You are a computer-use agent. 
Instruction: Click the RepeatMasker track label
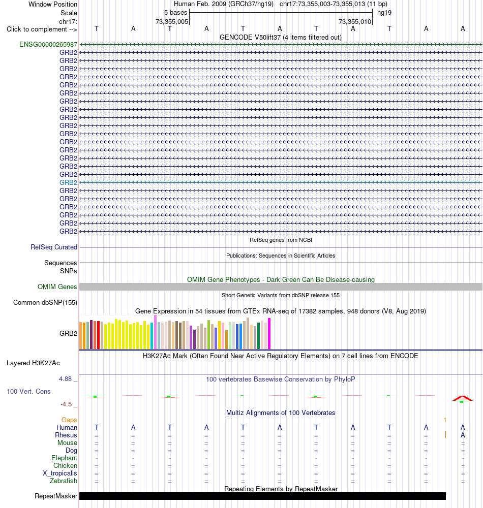[56, 496]
